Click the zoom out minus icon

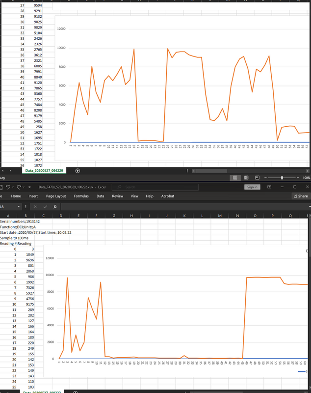click(265, 178)
